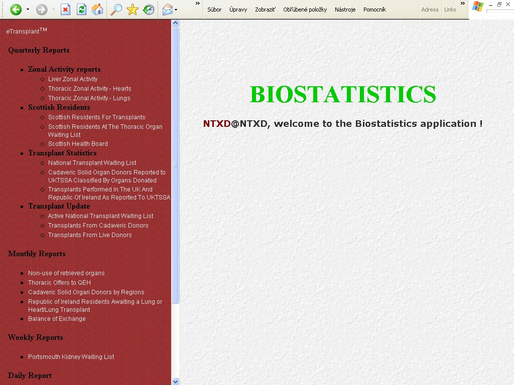Open Active National Transplant Waiting List
This screenshot has height=385, width=514.
click(x=100, y=216)
